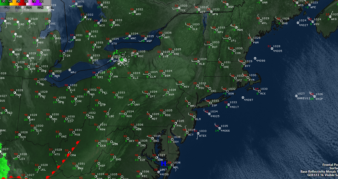
Task: Select the GOES13 1k Visible layer label
Action: coord(322,175)
